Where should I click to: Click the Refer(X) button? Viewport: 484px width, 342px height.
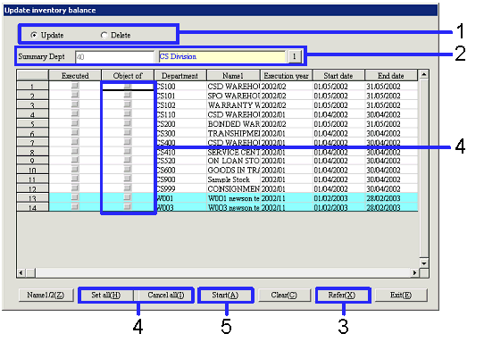(342, 295)
